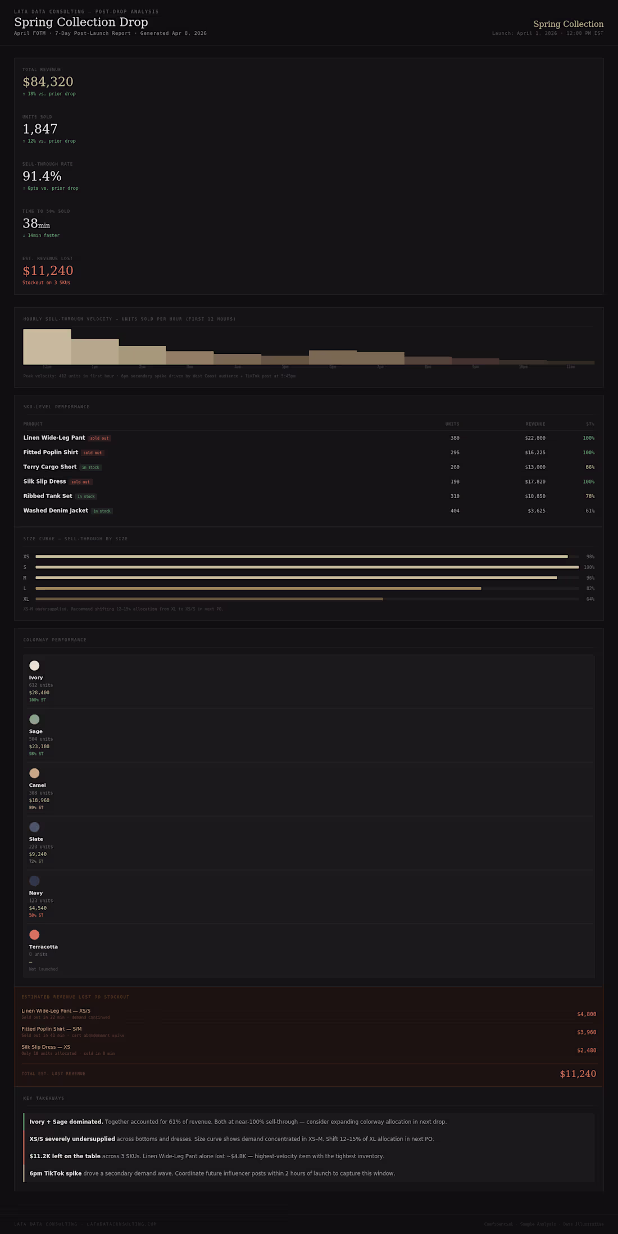Click the Camel colorway swatch
618x1234 pixels.
pos(34,773)
